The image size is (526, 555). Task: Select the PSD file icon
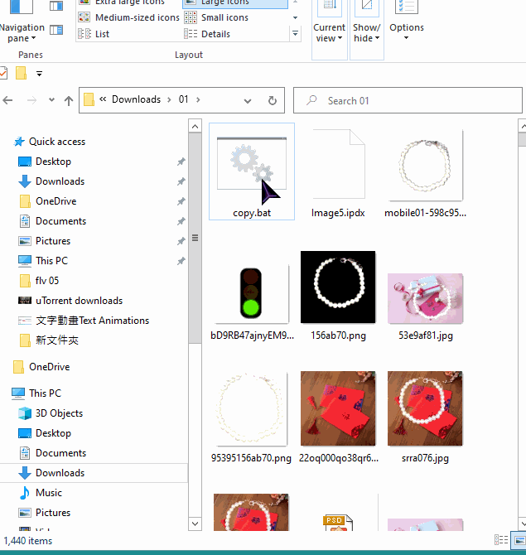tap(338, 522)
